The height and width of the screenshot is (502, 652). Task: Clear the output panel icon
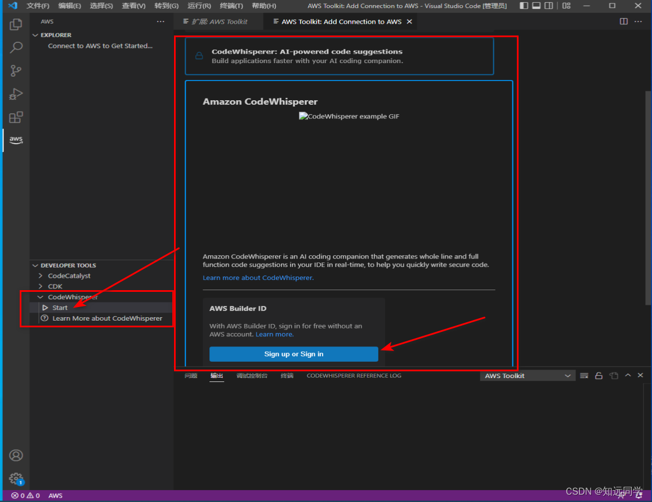(584, 375)
